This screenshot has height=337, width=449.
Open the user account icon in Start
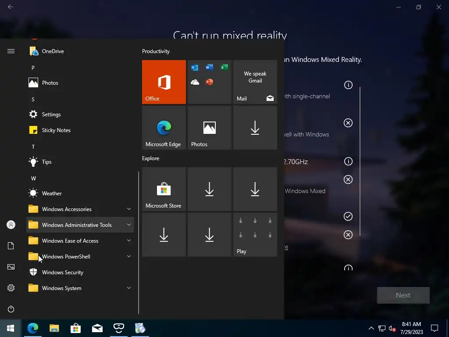coord(11,225)
